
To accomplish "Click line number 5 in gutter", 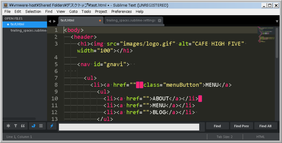I will [56, 64].
